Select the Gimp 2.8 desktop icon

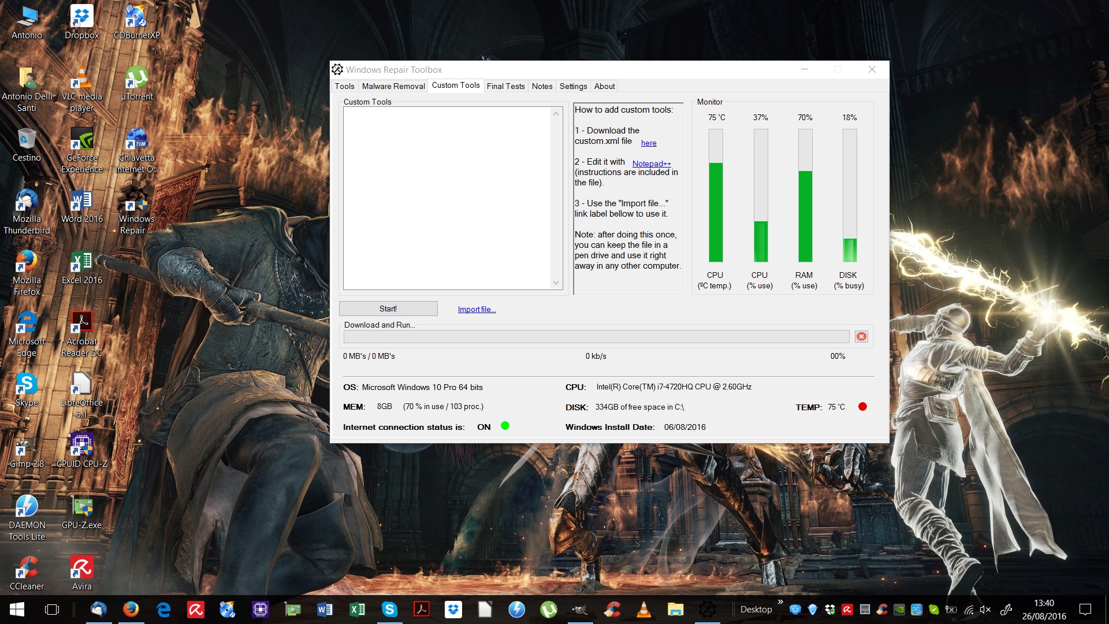pyautogui.click(x=27, y=451)
